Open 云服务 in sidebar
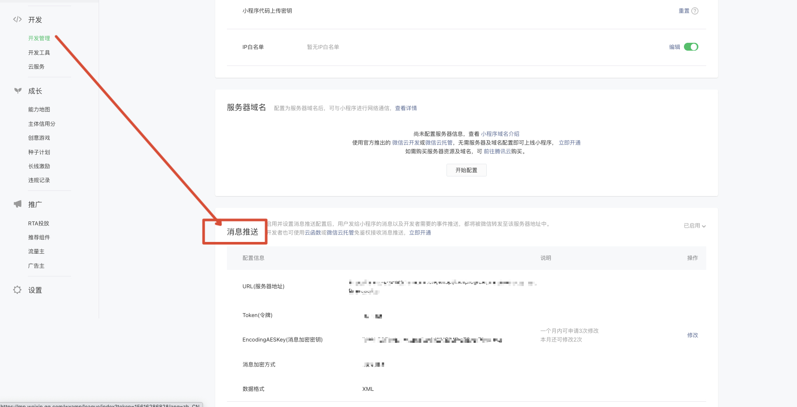The image size is (797, 407). [x=36, y=67]
